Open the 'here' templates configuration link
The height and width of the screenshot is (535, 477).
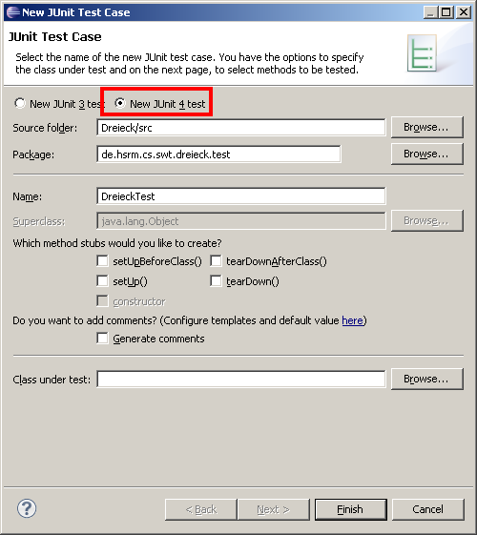pyautogui.click(x=352, y=320)
